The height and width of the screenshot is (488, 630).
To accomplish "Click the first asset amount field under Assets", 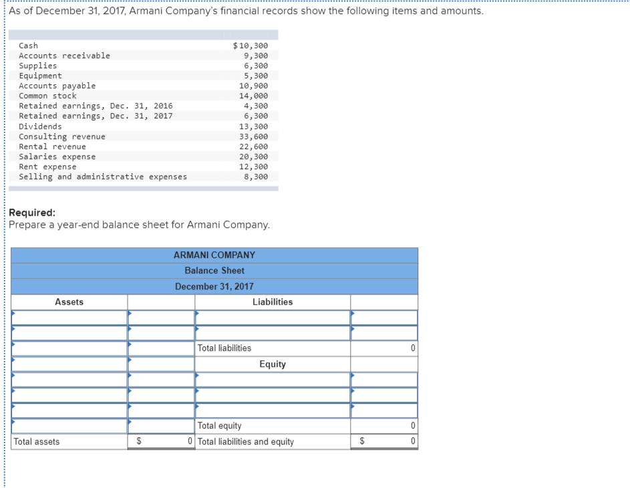I will coord(161,318).
